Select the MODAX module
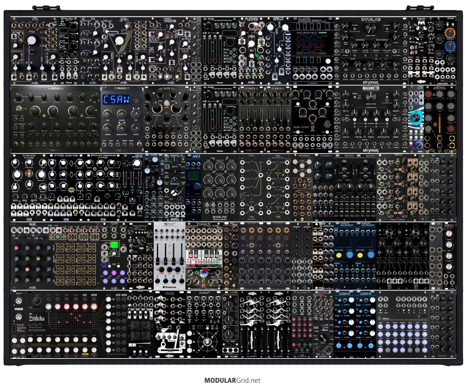 tap(56, 119)
